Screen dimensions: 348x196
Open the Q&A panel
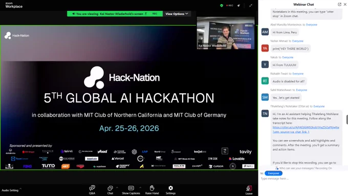[92, 190]
